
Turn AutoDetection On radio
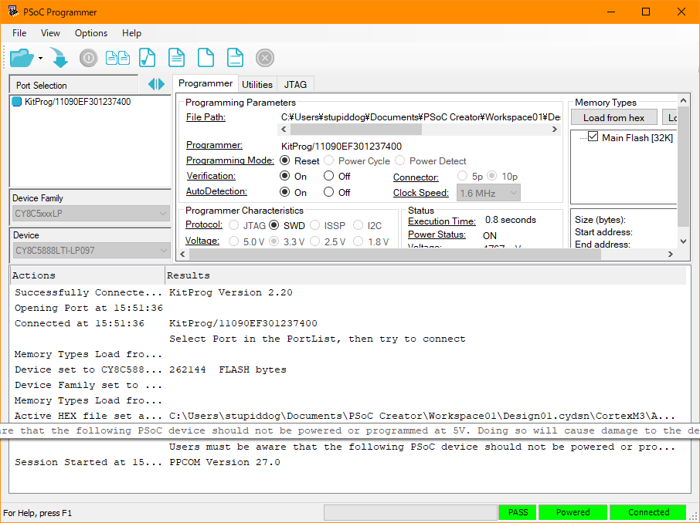[x=285, y=192]
